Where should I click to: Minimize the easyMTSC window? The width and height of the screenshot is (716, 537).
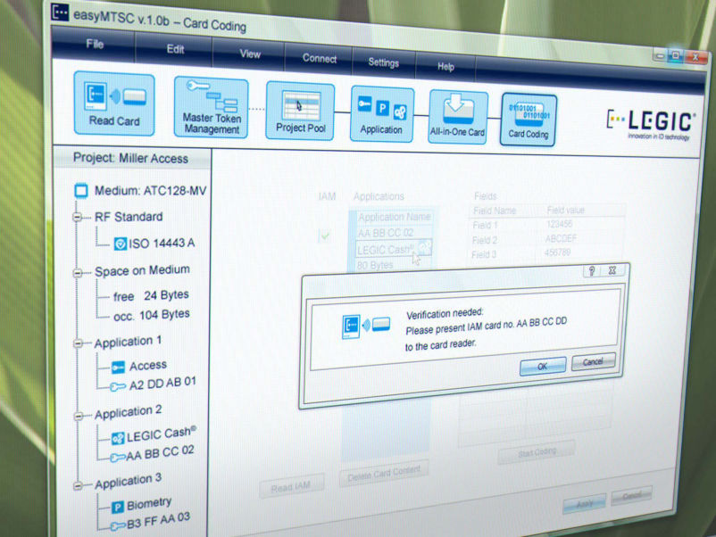(660, 56)
